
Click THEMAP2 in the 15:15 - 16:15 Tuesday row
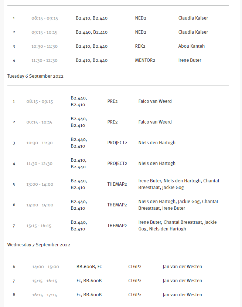point(117,226)
